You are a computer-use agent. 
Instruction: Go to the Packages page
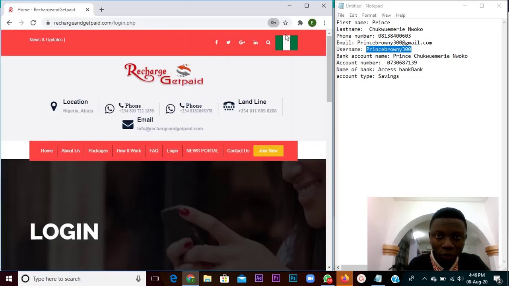(x=98, y=151)
